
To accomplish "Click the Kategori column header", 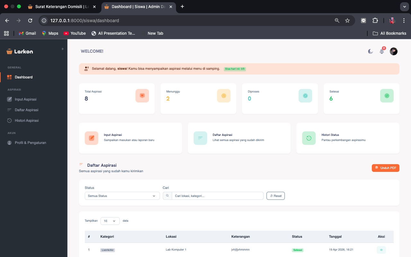I will [x=107, y=236].
